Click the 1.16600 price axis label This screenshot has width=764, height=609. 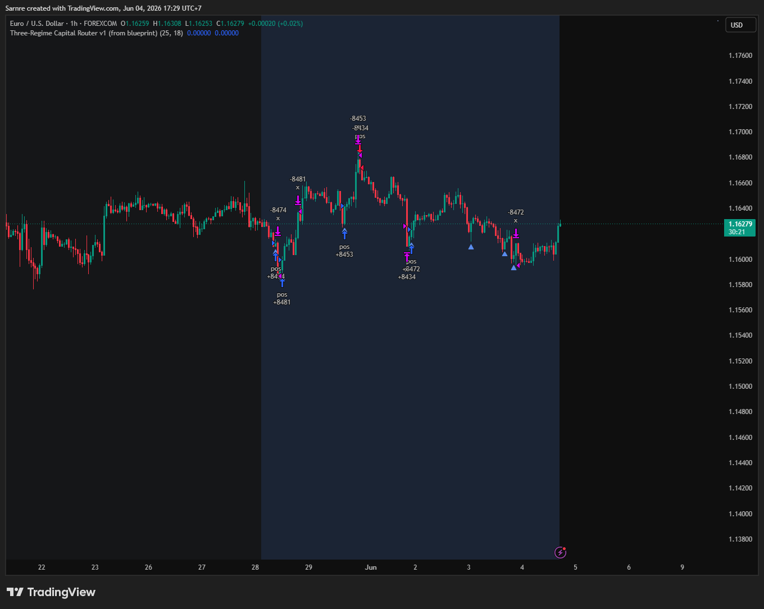pyautogui.click(x=740, y=183)
